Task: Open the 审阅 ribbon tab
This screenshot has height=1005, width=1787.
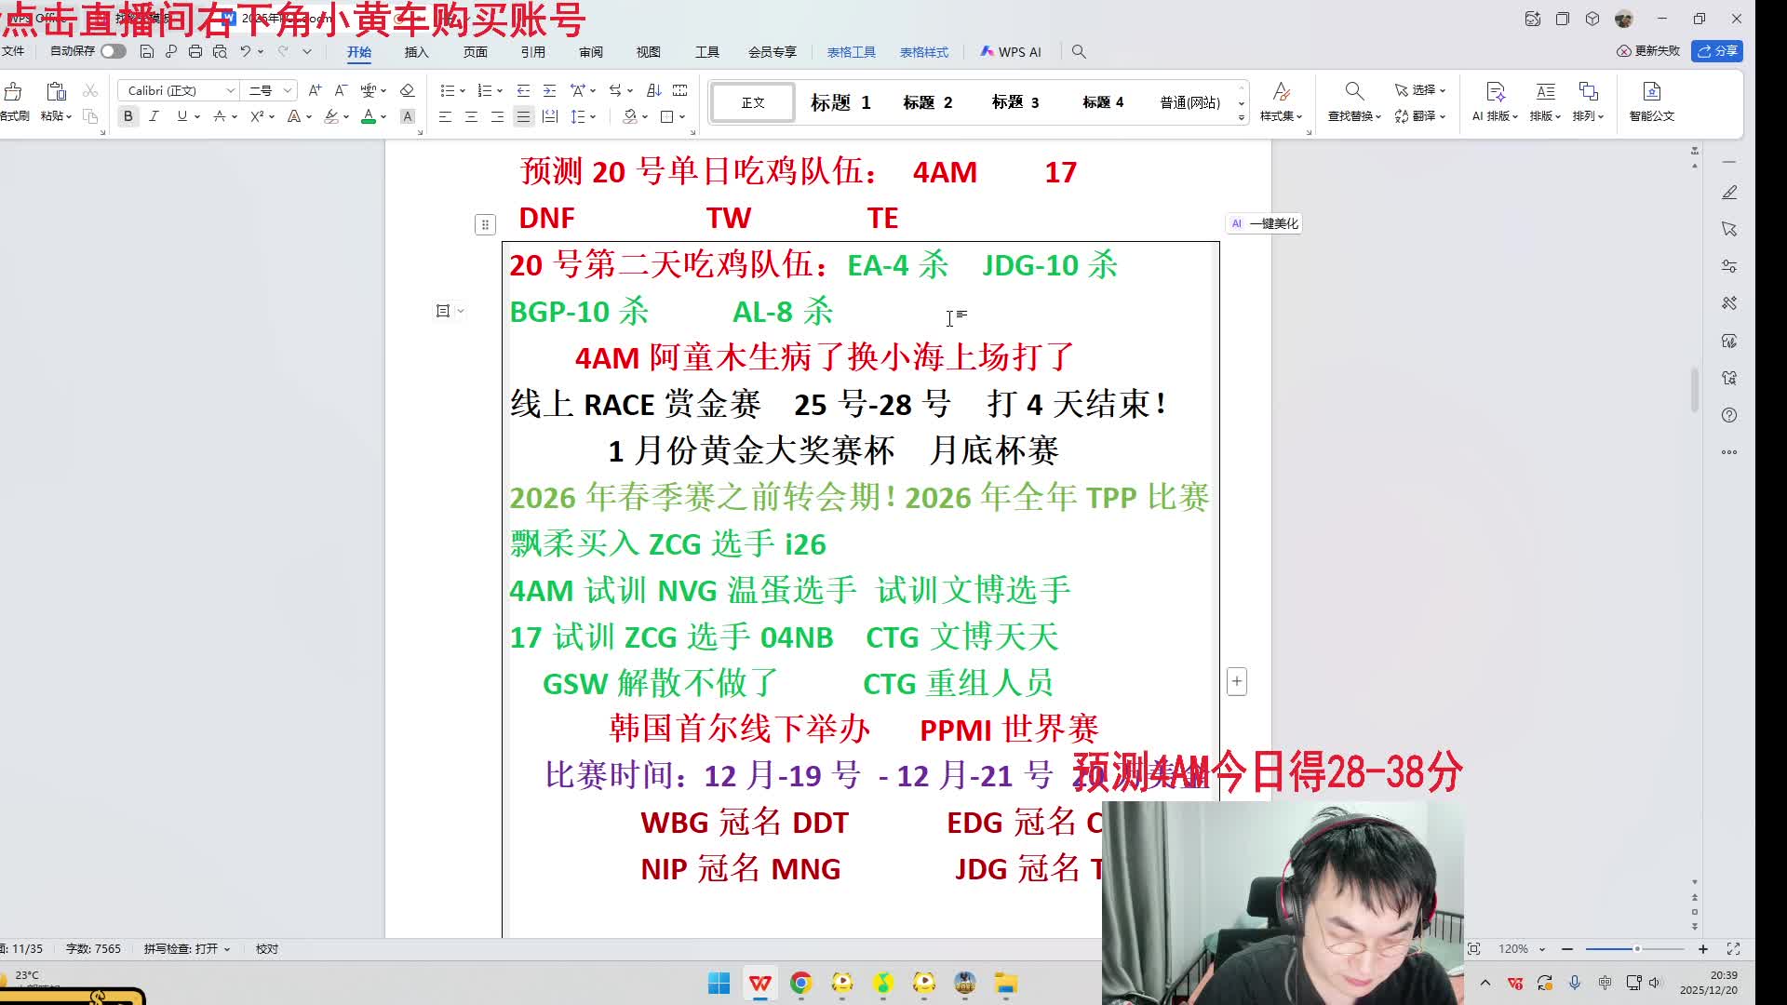Action: 590,52
